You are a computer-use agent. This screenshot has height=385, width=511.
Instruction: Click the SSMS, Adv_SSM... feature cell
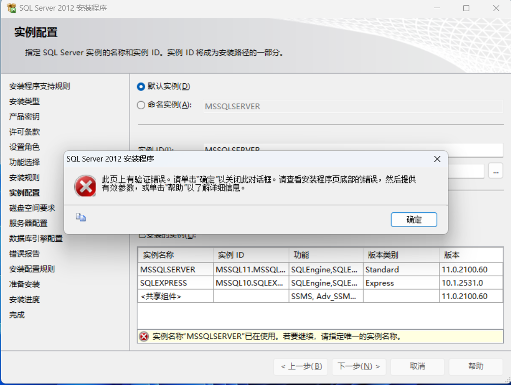click(326, 296)
